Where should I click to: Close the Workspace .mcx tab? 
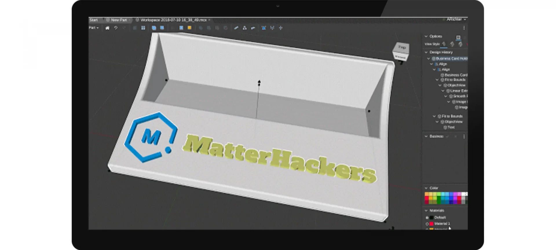[209, 20]
